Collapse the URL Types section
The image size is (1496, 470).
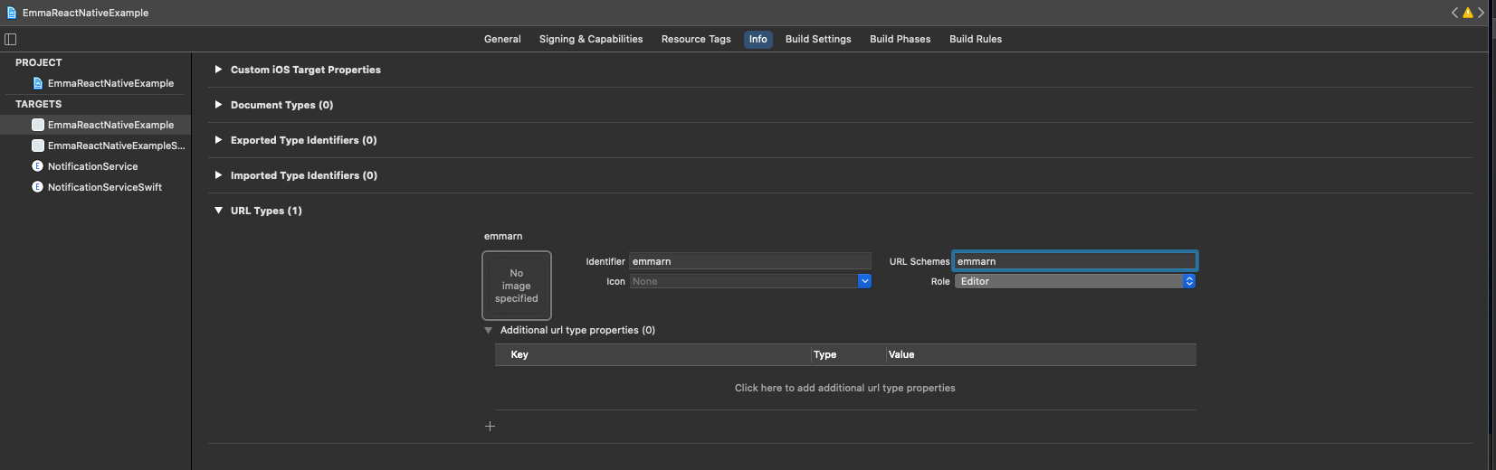[x=218, y=211]
